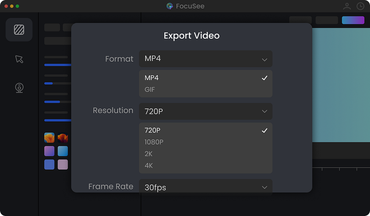Open the webcam settings sidebar icon
The height and width of the screenshot is (216, 370).
(19, 88)
